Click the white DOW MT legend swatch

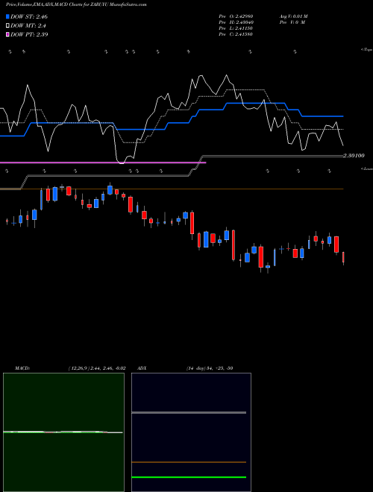7,26
